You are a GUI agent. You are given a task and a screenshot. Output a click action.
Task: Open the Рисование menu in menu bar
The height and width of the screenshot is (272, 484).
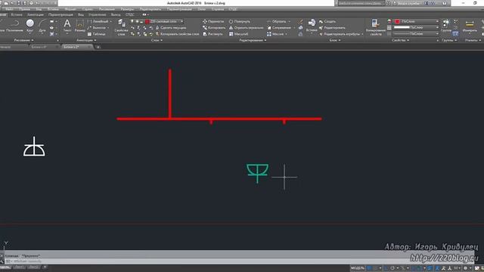click(x=107, y=9)
